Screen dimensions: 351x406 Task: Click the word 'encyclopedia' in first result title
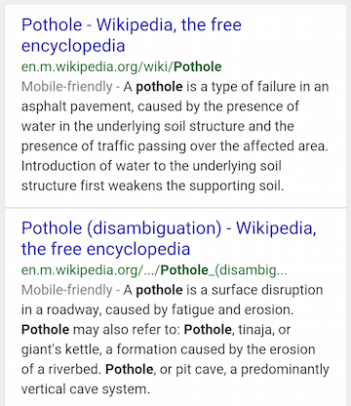pyautogui.click(x=73, y=46)
